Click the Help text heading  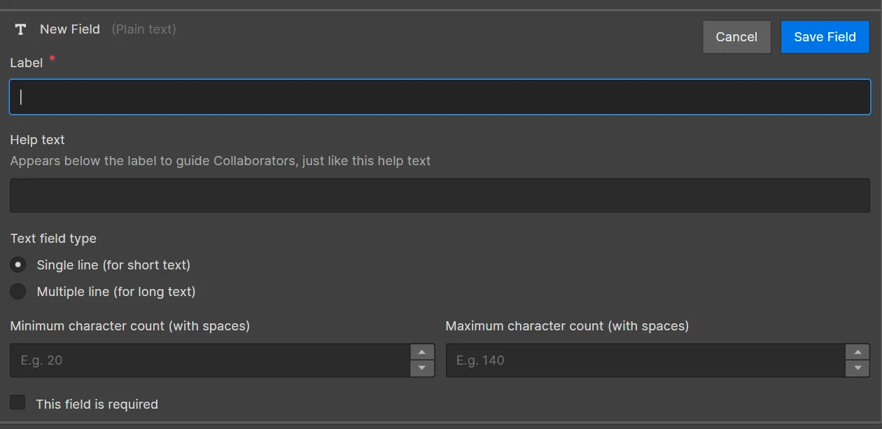tap(37, 140)
